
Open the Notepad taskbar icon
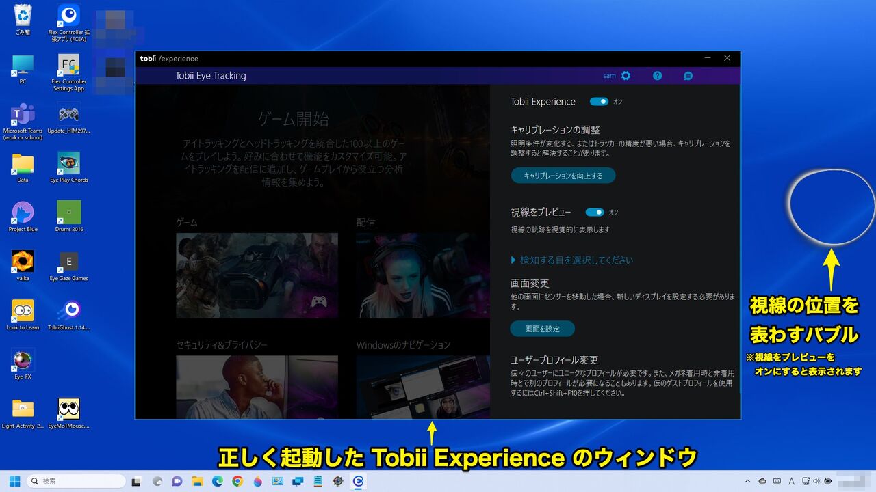(x=318, y=481)
